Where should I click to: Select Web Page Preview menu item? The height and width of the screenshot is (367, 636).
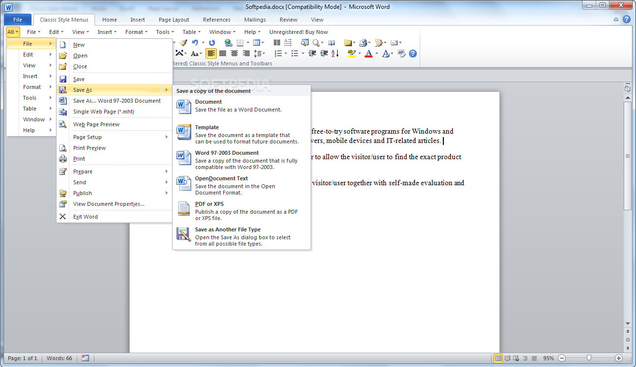tap(115, 124)
